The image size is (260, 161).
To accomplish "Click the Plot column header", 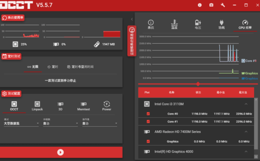I will [x=147, y=92].
